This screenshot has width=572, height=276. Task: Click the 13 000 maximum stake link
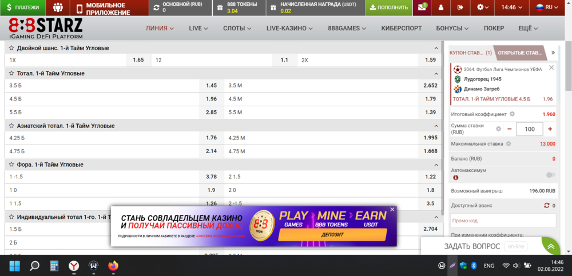click(x=547, y=143)
